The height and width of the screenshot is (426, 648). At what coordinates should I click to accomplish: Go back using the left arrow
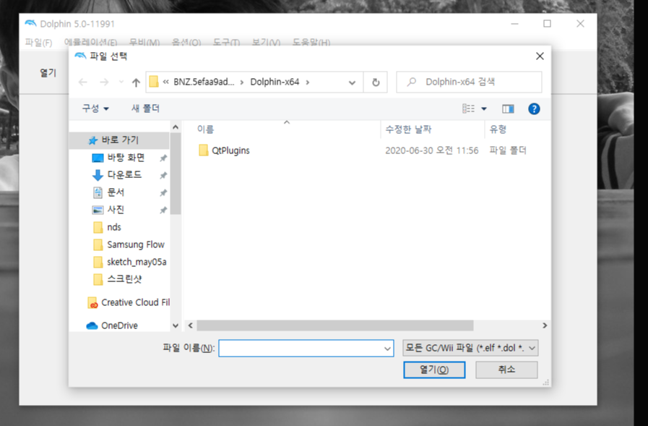click(83, 82)
